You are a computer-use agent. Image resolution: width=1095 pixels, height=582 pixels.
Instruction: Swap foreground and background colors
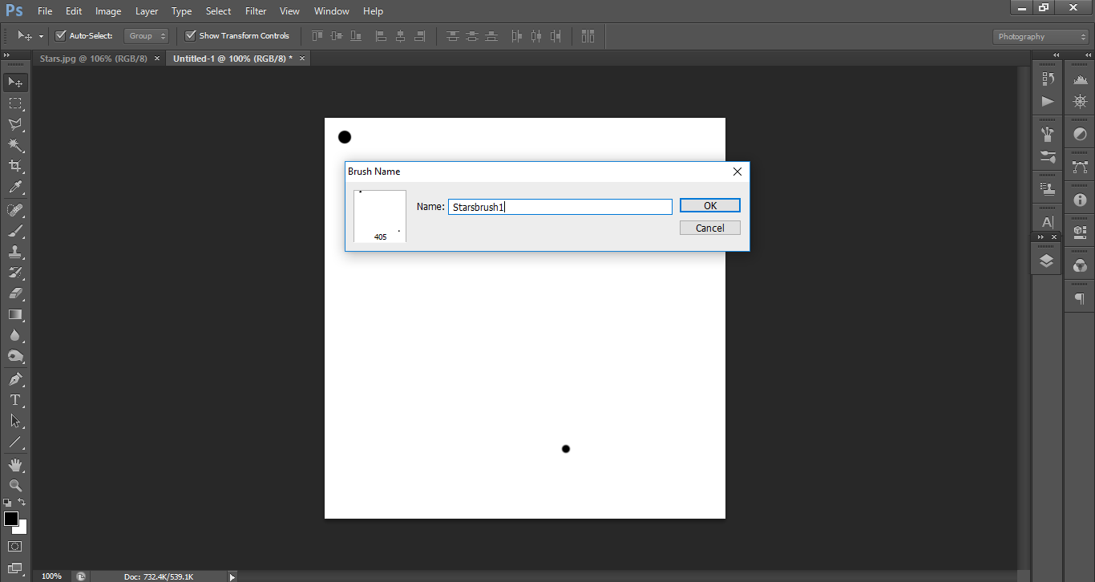pos(22,503)
